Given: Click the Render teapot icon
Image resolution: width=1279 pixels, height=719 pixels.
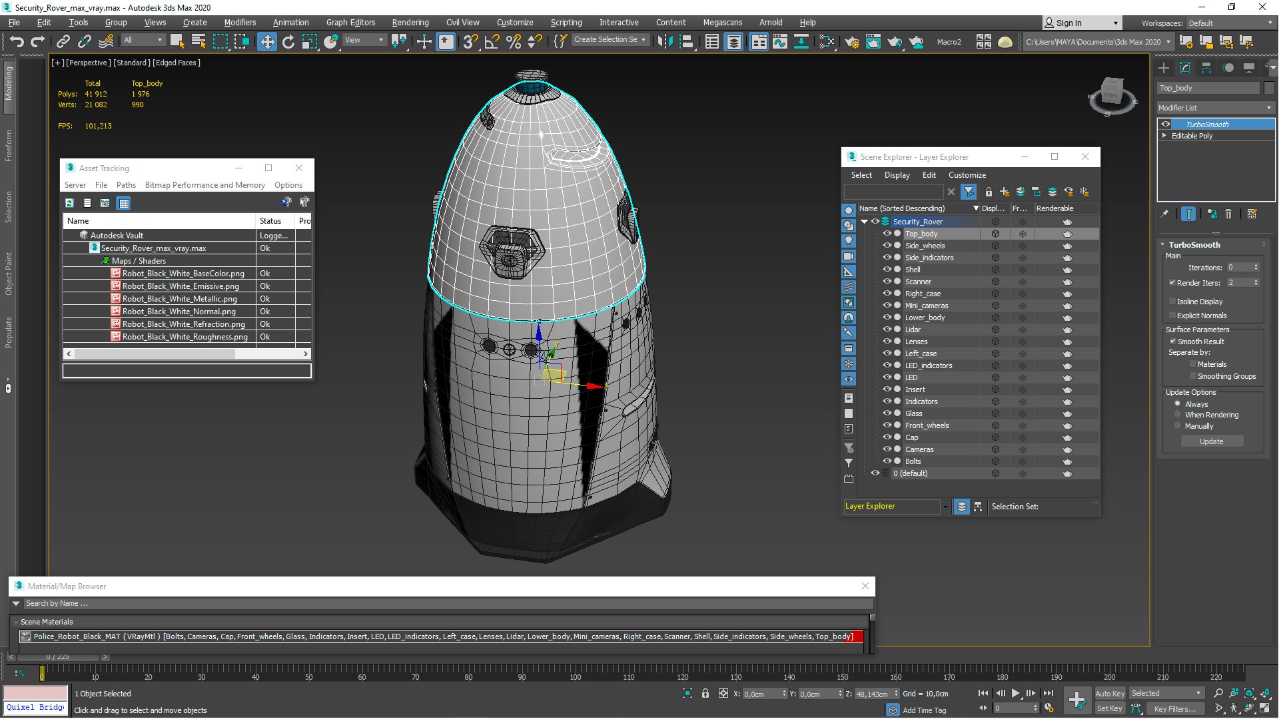Looking at the screenshot, I should pyautogui.click(x=895, y=42).
